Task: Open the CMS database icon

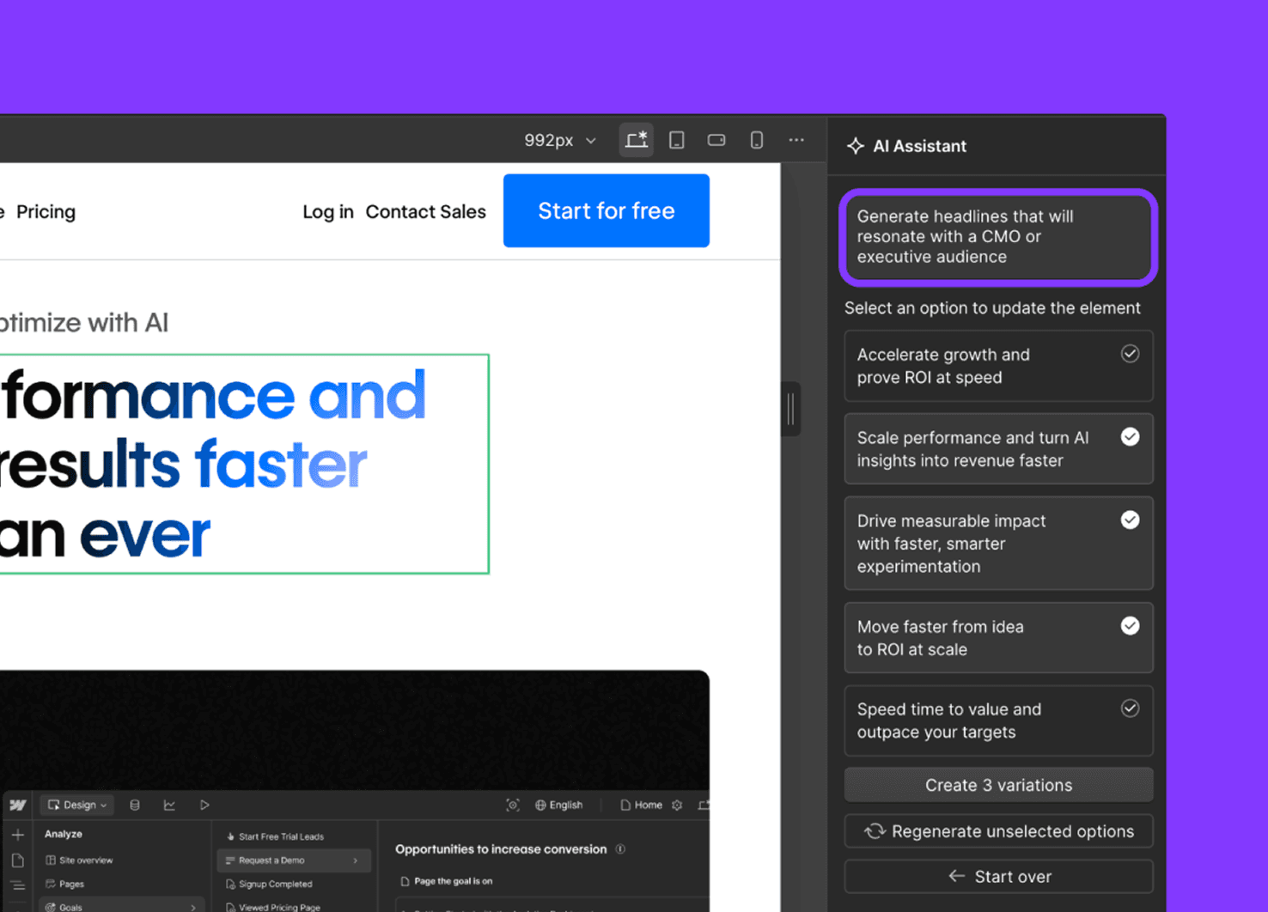Action: click(x=135, y=805)
